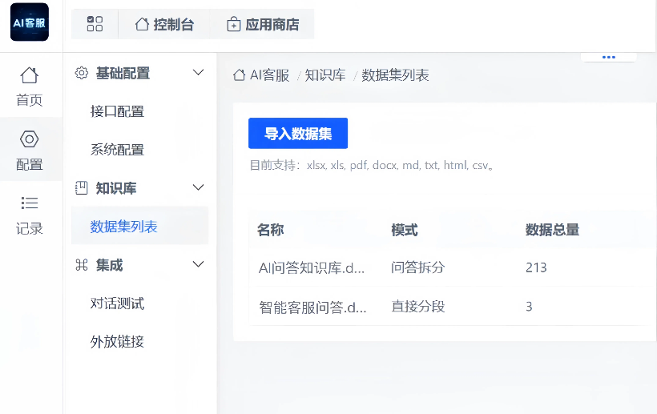Select the 配置 hexagon icon in sidebar
657x414 pixels.
[x=30, y=139]
